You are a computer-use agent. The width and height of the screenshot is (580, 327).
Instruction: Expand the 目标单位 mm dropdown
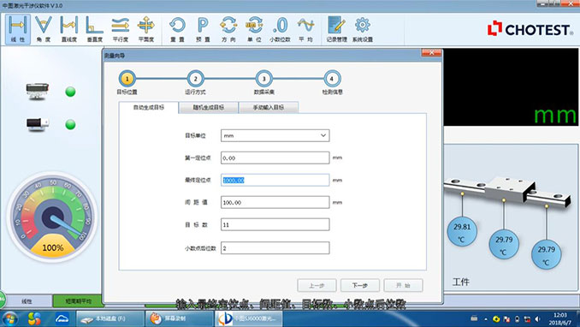pos(275,135)
